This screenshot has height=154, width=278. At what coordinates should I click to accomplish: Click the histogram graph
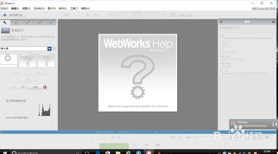(x=28, y=110)
